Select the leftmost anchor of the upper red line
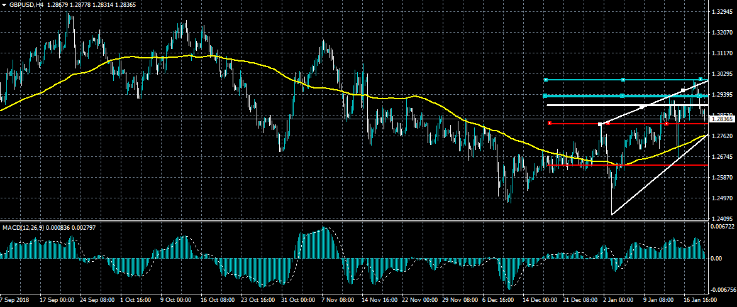The image size is (737, 307). [x=550, y=124]
